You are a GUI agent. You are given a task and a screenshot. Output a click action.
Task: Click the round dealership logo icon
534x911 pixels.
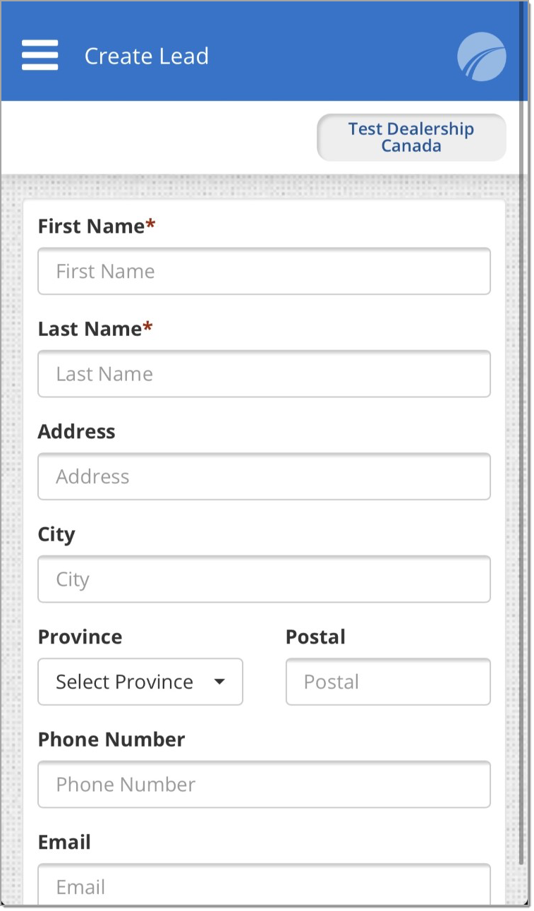point(482,56)
